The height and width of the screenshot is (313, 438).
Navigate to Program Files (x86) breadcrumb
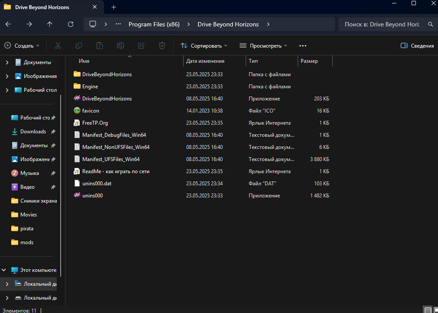[154, 24]
